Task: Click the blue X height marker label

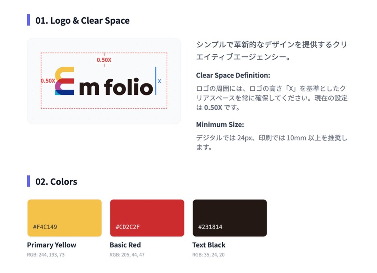Action: click(x=159, y=81)
